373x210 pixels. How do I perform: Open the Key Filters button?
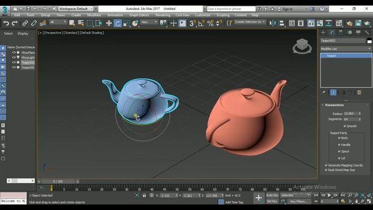[x=299, y=201]
